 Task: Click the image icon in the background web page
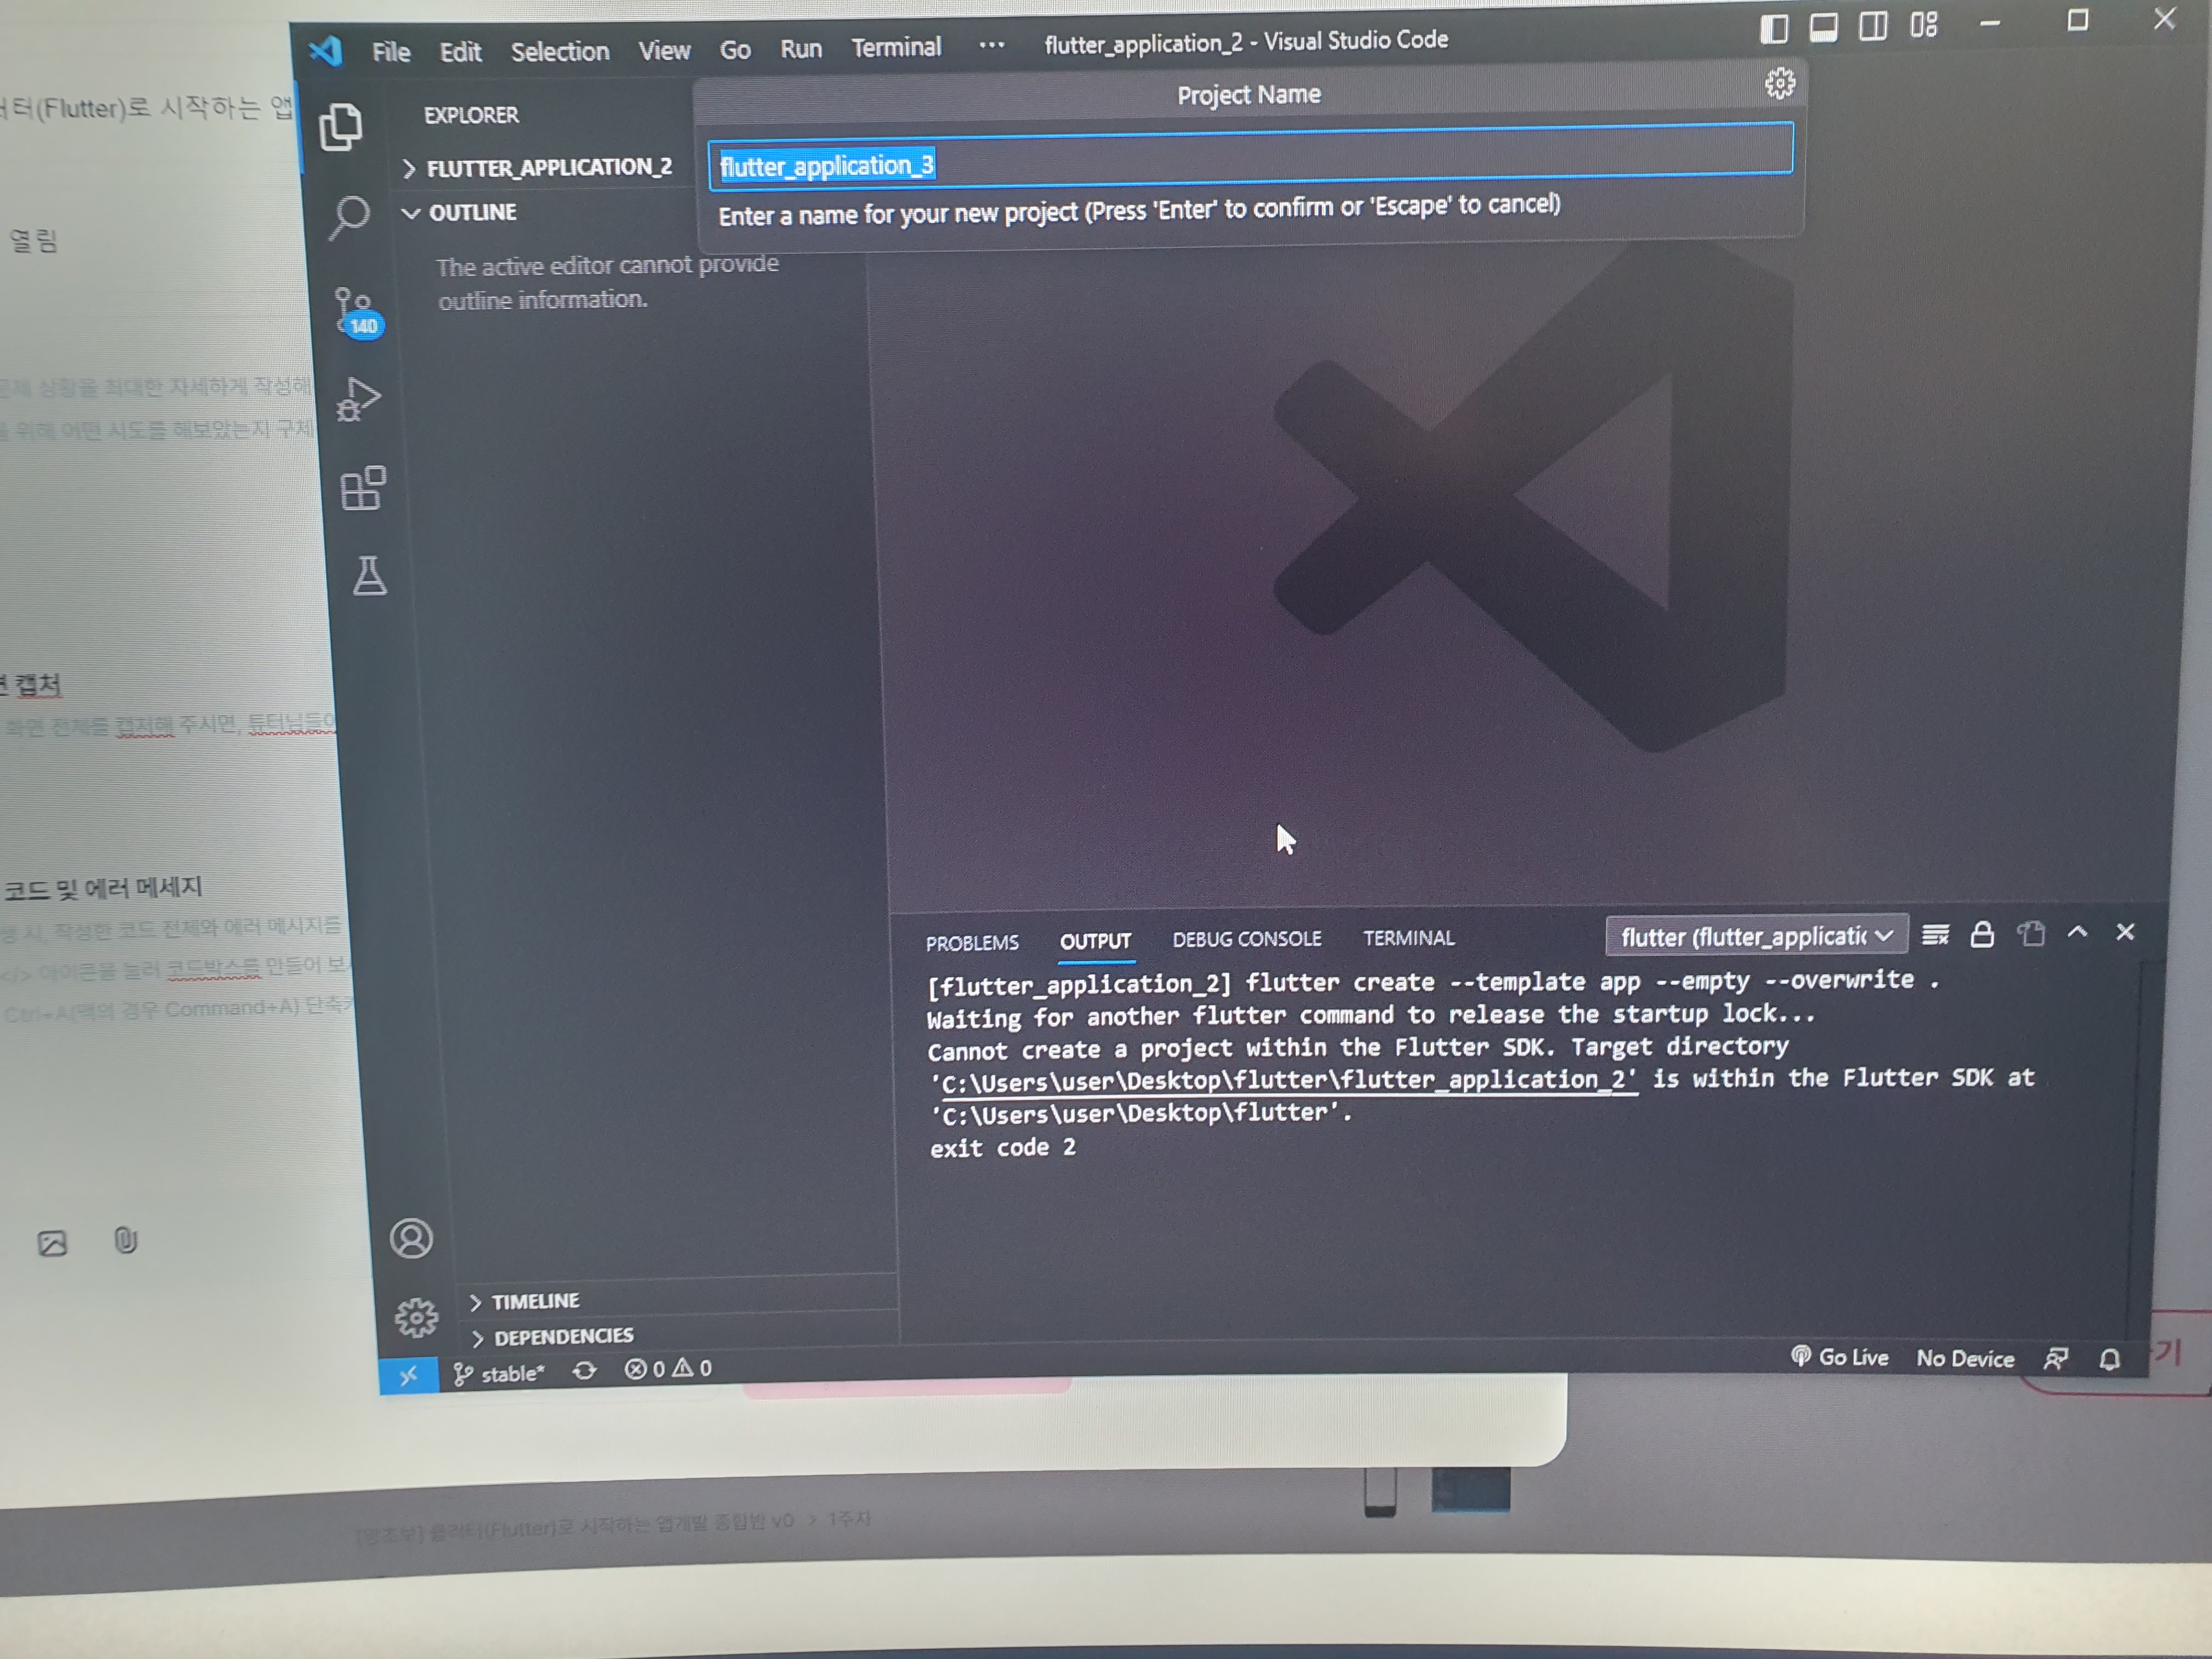pyautogui.click(x=52, y=1243)
